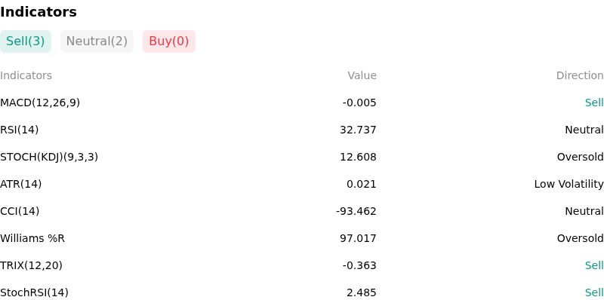The image size is (604, 300).
Task: Select the StochRSI(14) indicator row
Action: [302, 292]
